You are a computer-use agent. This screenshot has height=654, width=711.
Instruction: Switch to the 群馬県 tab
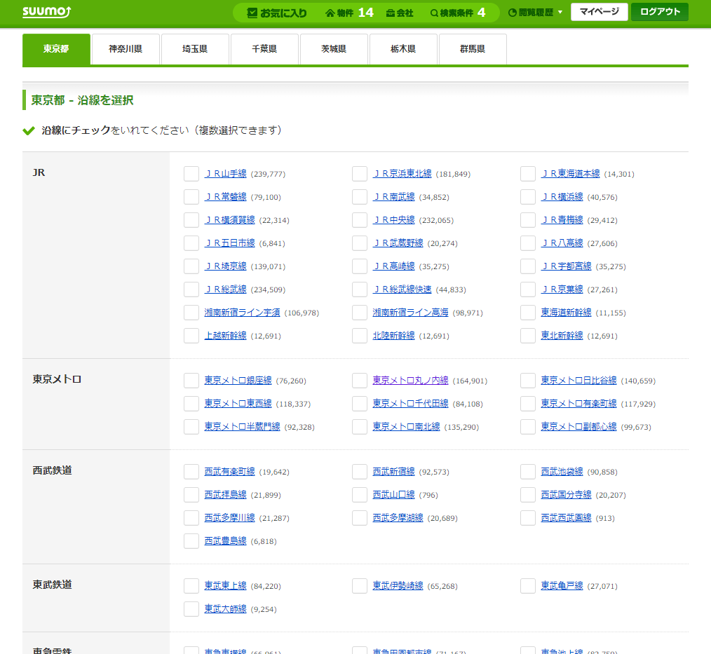pos(473,49)
